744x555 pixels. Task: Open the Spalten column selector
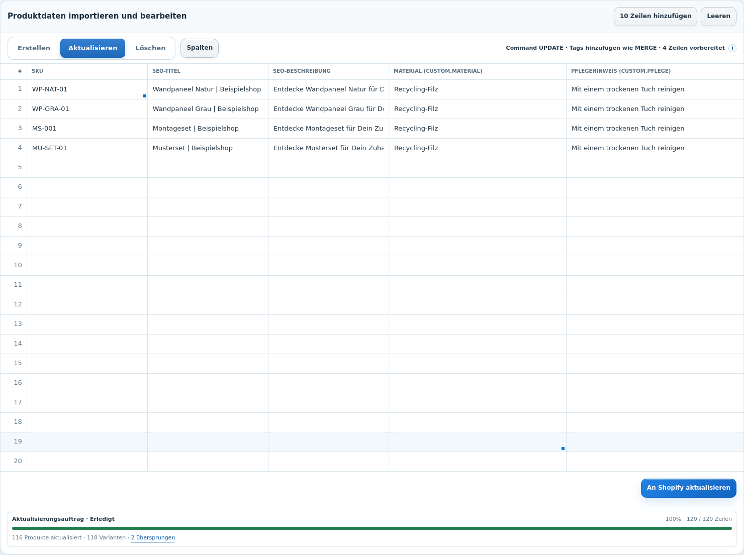click(200, 48)
